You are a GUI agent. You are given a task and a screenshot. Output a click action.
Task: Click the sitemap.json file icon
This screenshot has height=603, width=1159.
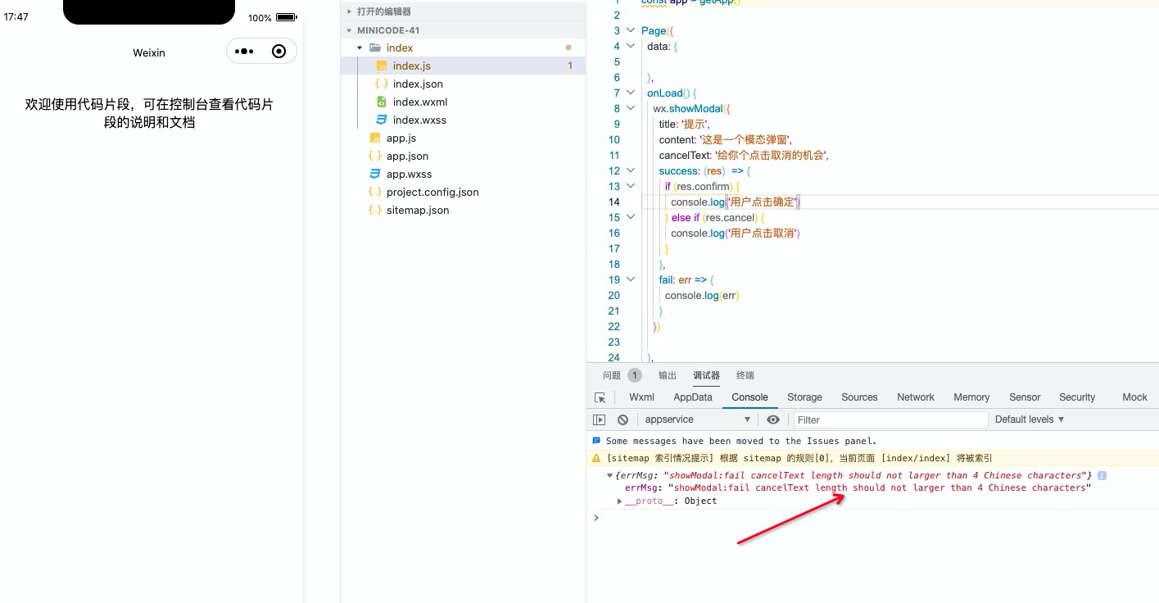[x=374, y=211]
